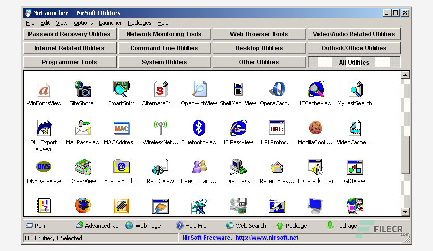This screenshot has height=251, width=433.
Task: Open the utility Web Page button
Action: pos(143,226)
